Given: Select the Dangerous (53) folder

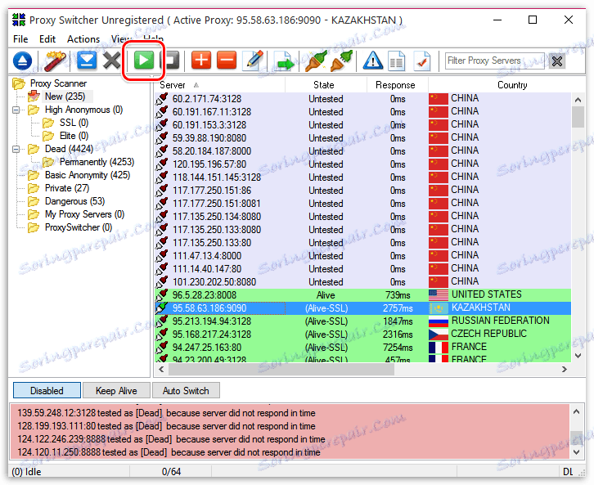Looking at the screenshot, I should (x=75, y=201).
